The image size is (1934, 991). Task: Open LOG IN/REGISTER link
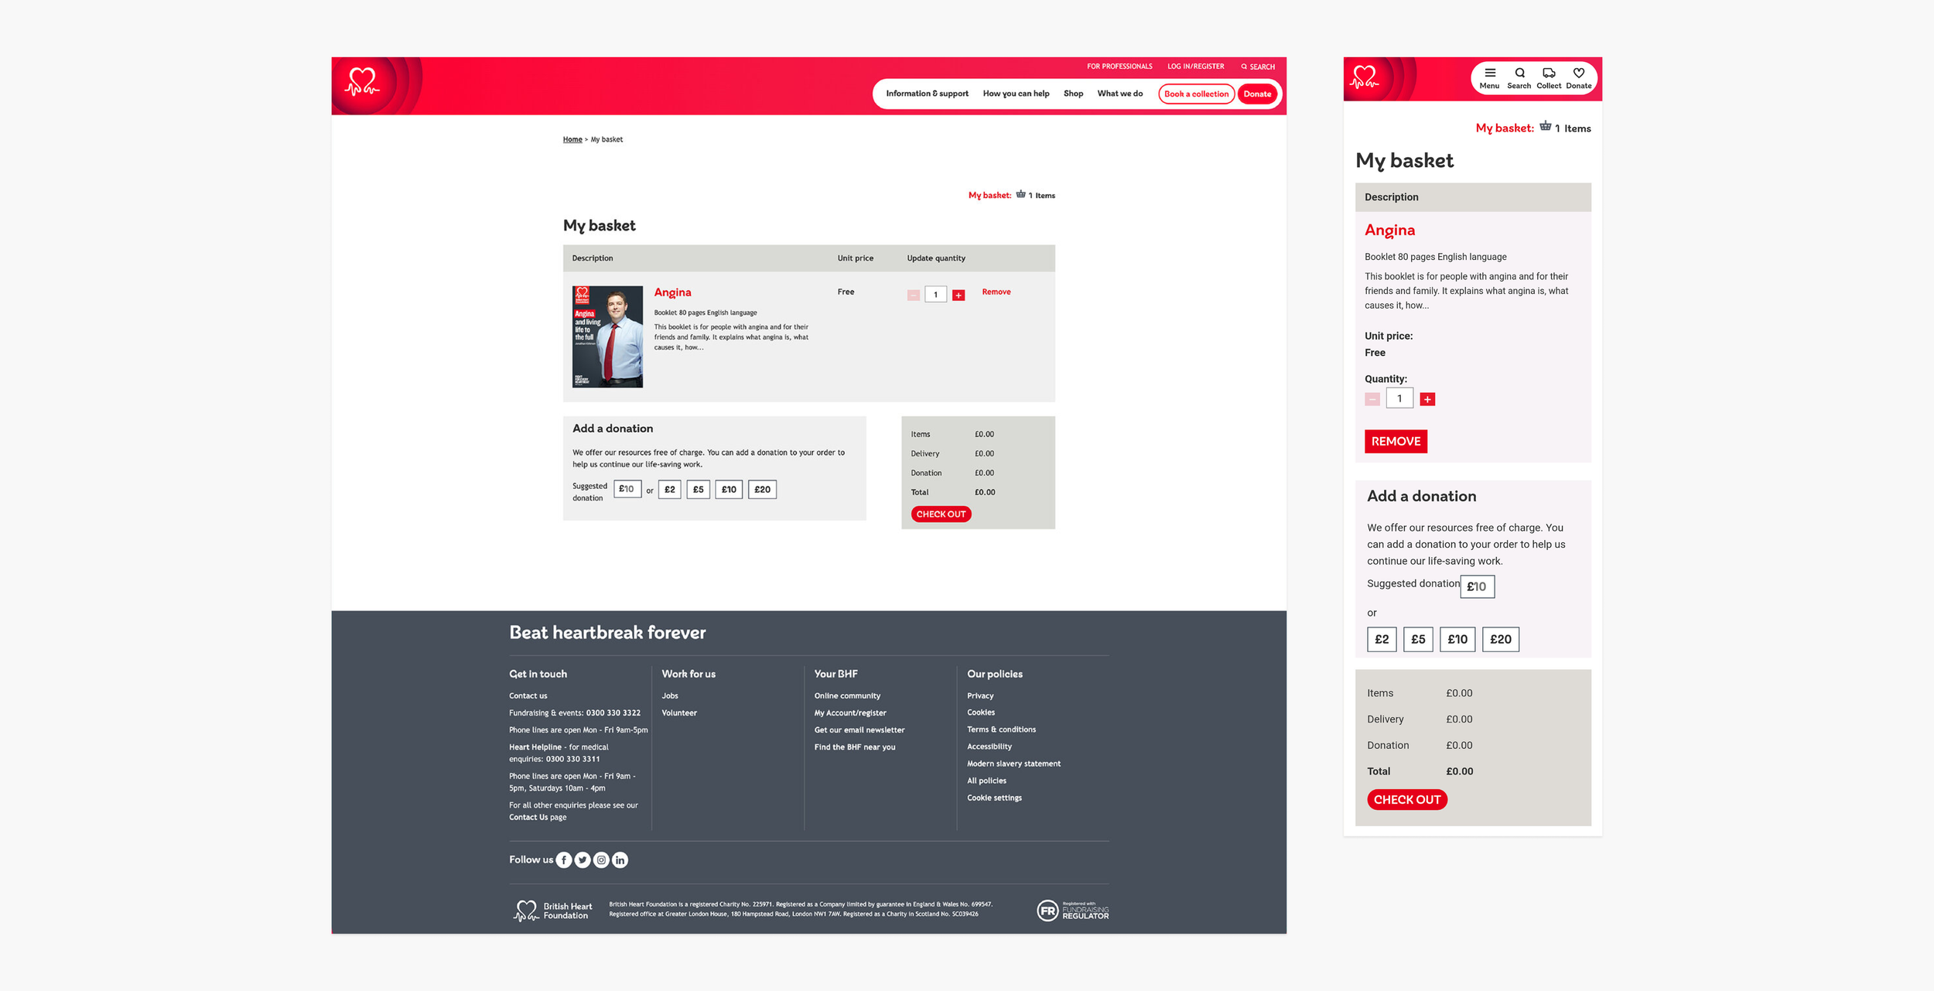[1195, 67]
